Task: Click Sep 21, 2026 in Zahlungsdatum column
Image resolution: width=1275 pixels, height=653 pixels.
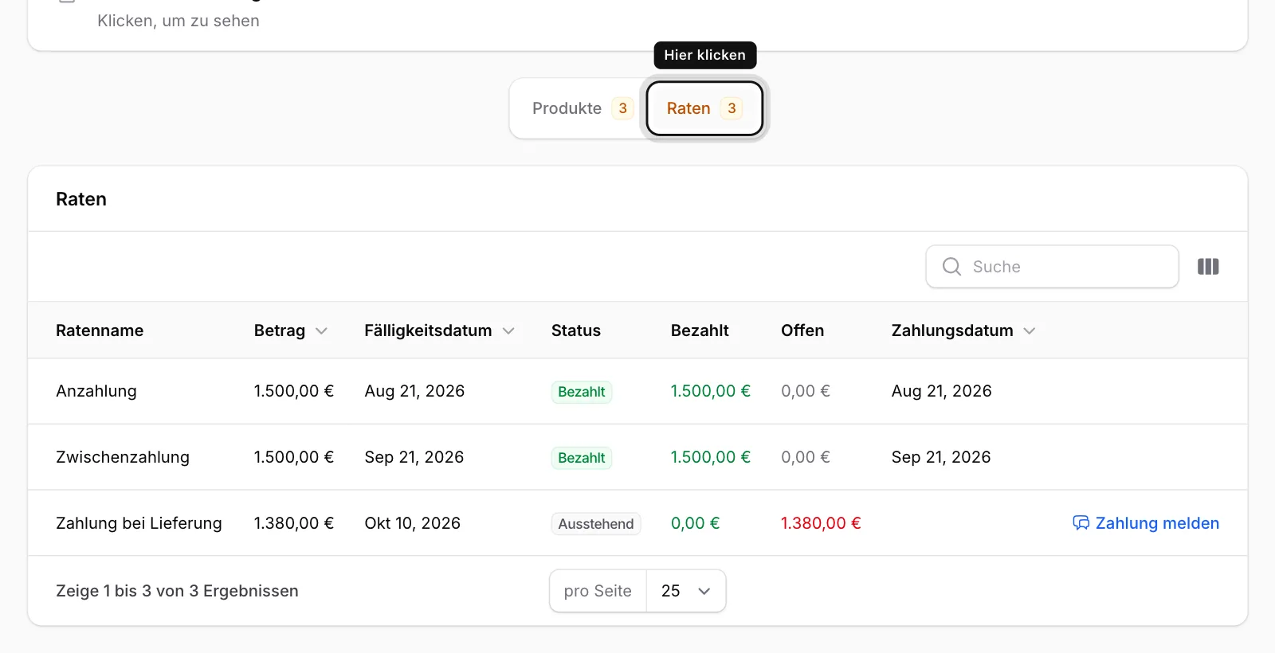Action: point(941,457)
